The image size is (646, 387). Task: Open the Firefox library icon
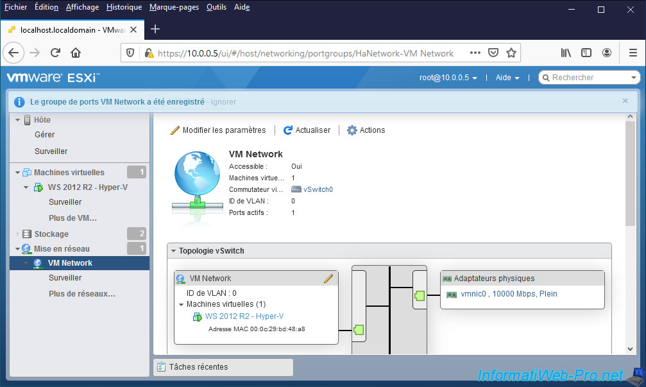tap(566, 53)
